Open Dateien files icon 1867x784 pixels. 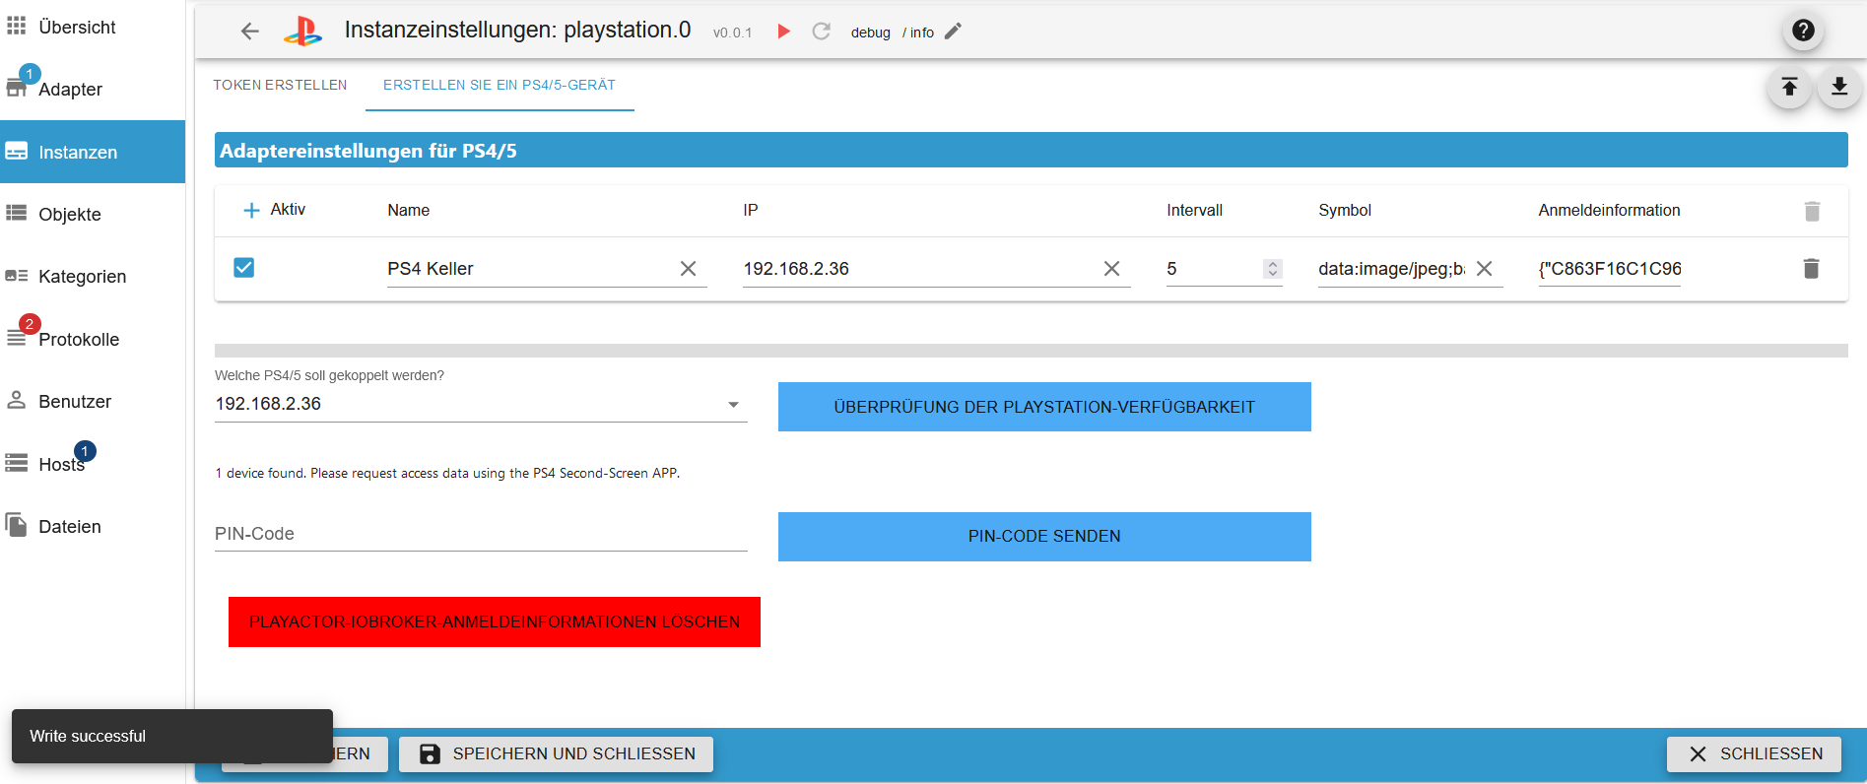(x=17, y=525)
